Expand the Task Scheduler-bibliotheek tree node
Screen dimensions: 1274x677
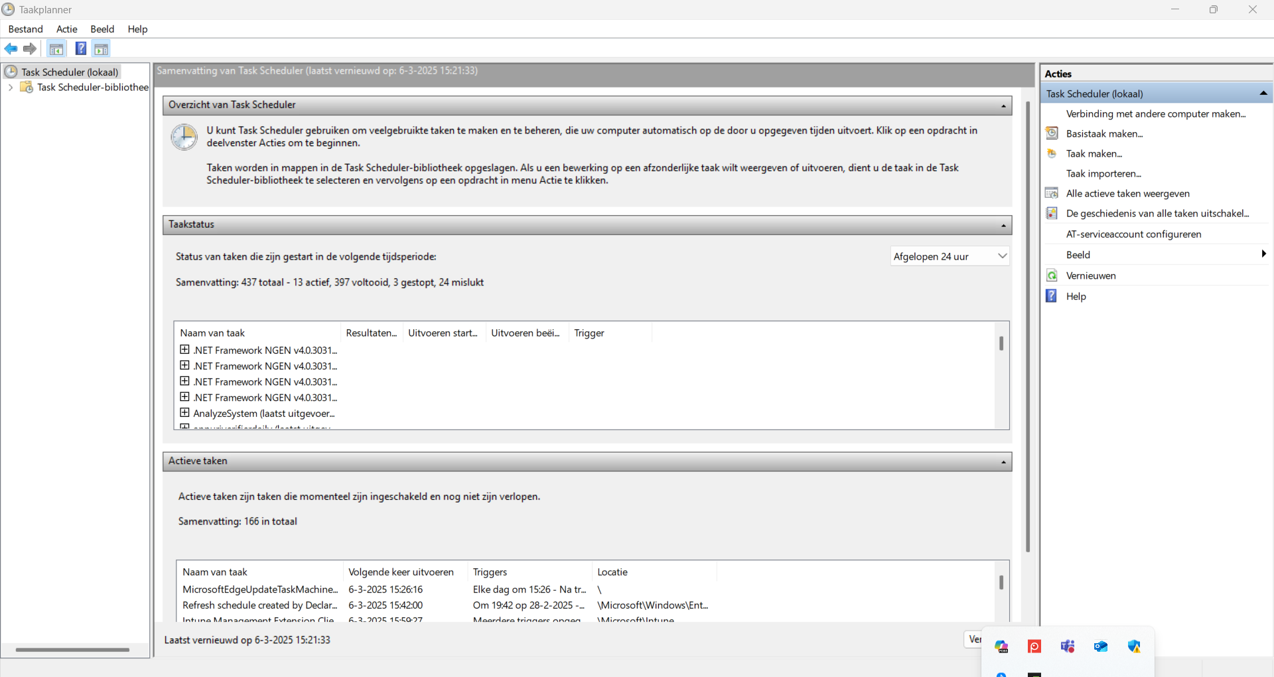pos(11,87)
